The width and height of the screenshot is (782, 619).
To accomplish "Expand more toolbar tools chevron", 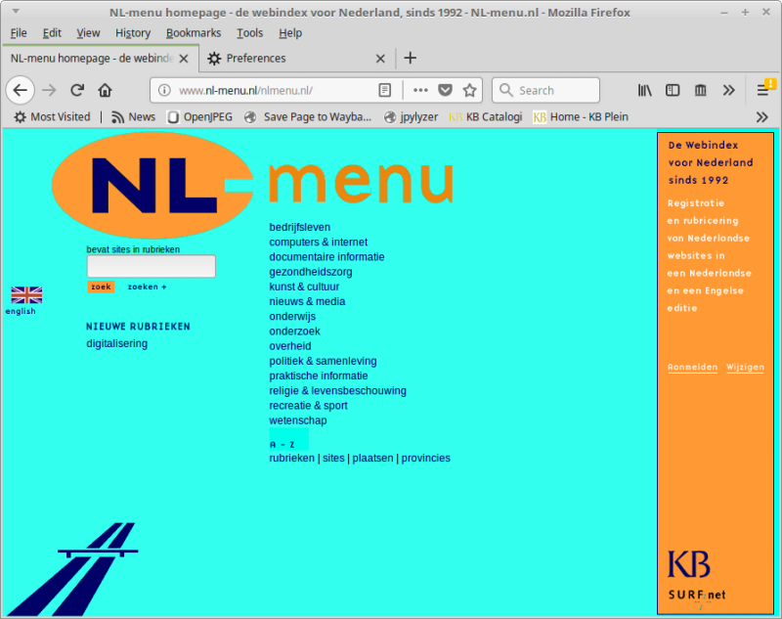I will 728,90.
